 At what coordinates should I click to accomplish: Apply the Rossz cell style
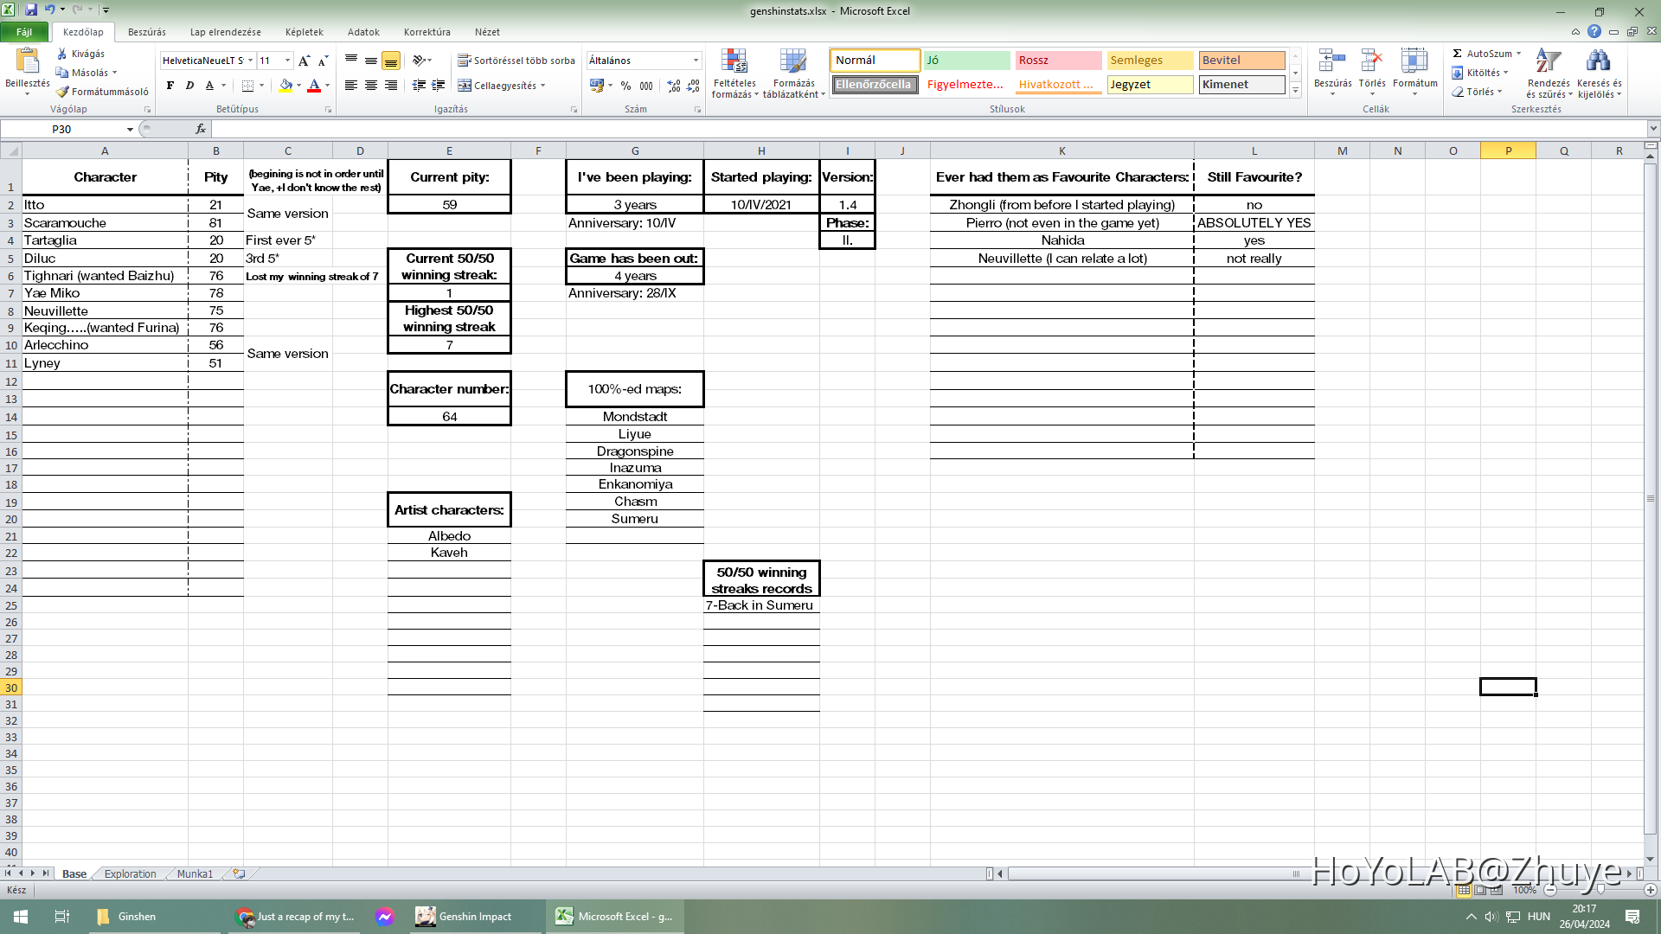pos(1057,61)
